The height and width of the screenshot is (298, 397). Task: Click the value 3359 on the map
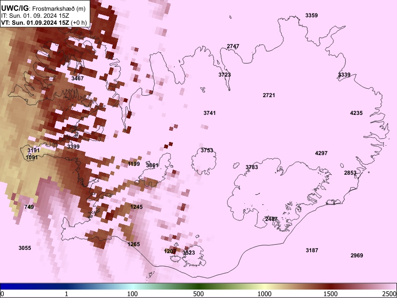coord(312,15)
